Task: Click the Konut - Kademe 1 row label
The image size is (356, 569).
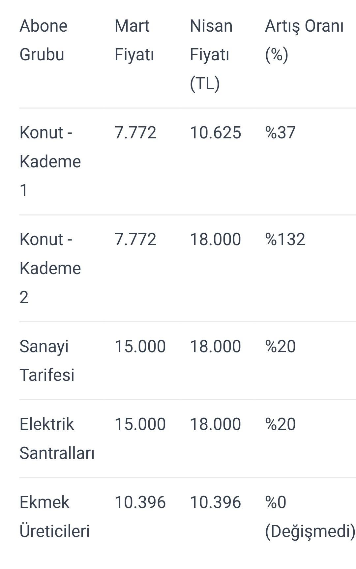Action: 50,161
